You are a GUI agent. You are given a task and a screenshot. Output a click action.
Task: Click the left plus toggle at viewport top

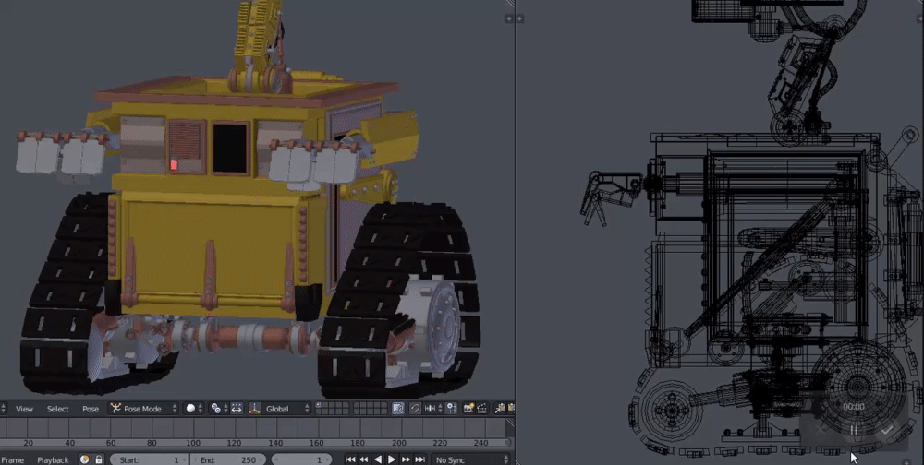(508, 18)
